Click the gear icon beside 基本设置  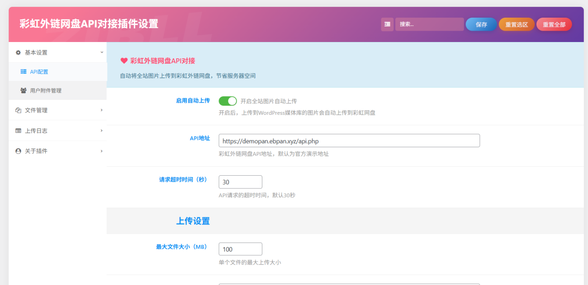[x=18, y=52]
